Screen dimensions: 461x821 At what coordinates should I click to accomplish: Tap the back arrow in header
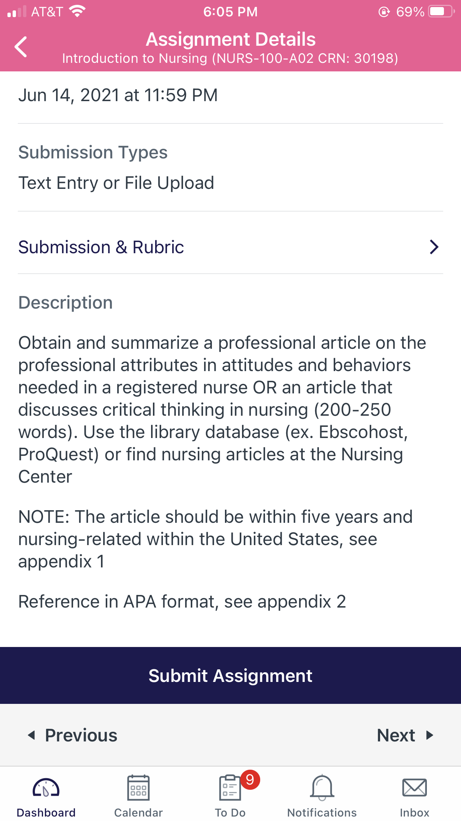click(21, 47)
